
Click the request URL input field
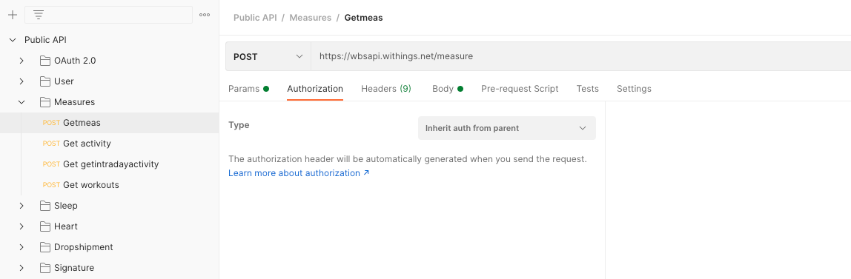(580, 56)
